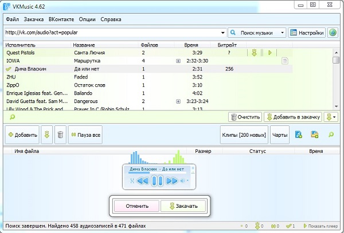This screenshot has height=233, width=344.
Task: Open the Поиск музыки dropdown arrow
Action: tap(282, 33)
